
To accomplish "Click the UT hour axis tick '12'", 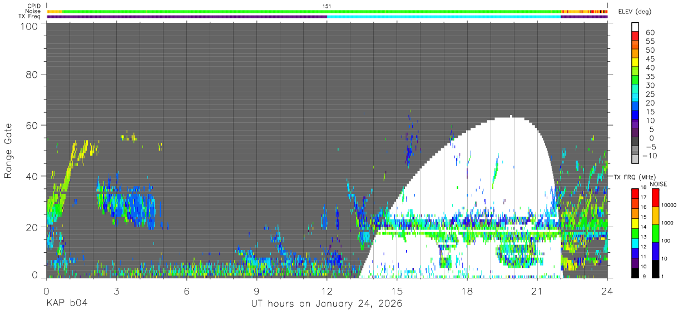I will 326,291.
